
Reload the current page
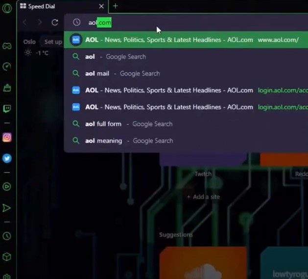[x=55, y=23]
